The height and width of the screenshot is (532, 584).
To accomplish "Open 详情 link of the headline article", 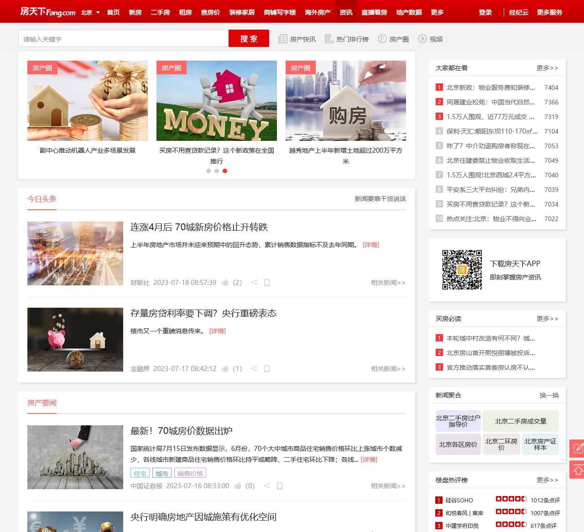I will click(370, 245).
